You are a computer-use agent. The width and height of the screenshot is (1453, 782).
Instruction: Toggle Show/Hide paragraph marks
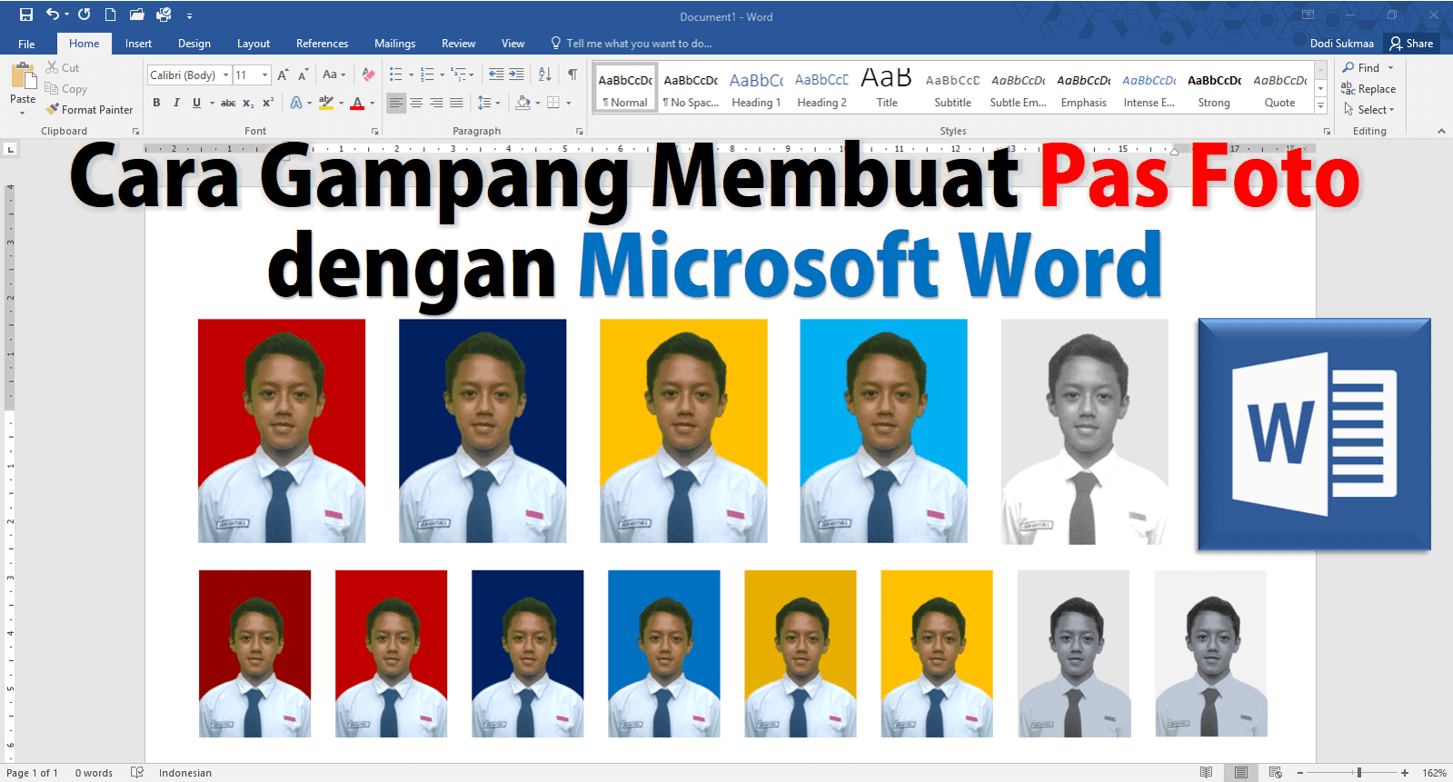pyautogui.click(x=572, y=74)
